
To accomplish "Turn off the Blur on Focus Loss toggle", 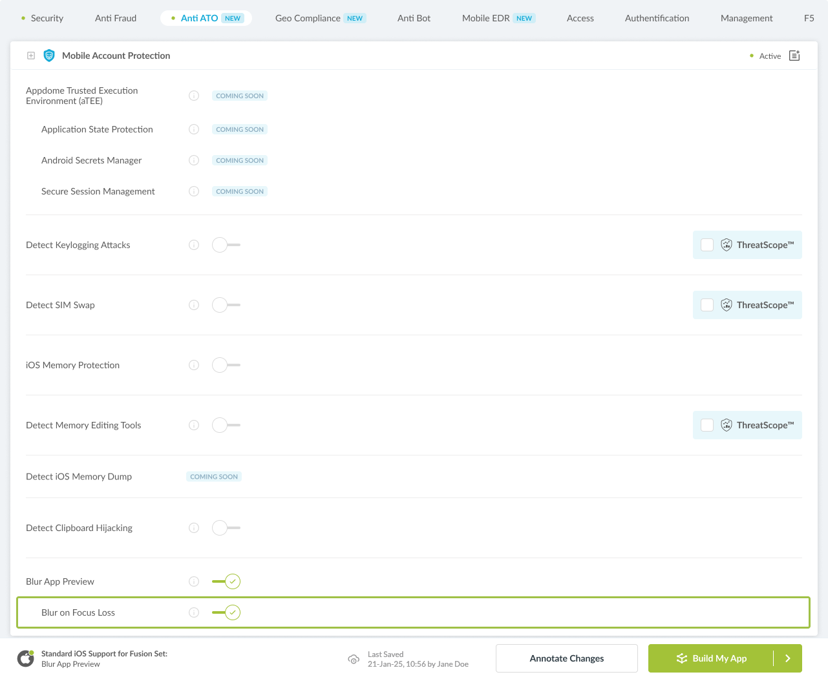I will [x=226, y=612].
